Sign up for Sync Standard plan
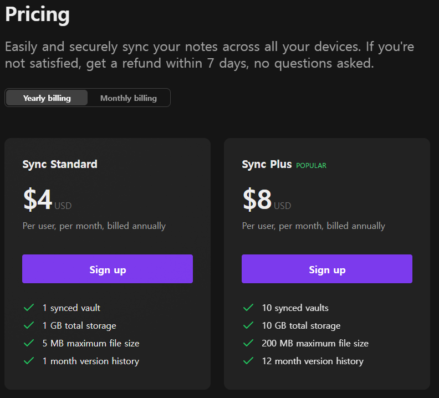The width and height of the screenshot is (439, 398). tap(108, 269)
